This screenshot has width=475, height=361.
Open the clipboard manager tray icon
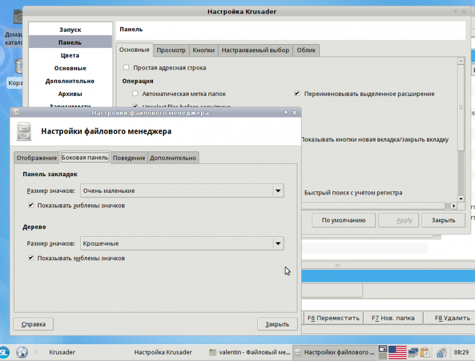[425, 352]
